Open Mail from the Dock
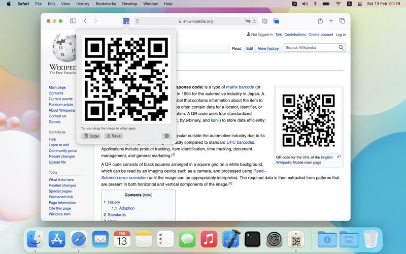Screen dimensions: 406x254 pyautogui.click(x=100, y=239)
